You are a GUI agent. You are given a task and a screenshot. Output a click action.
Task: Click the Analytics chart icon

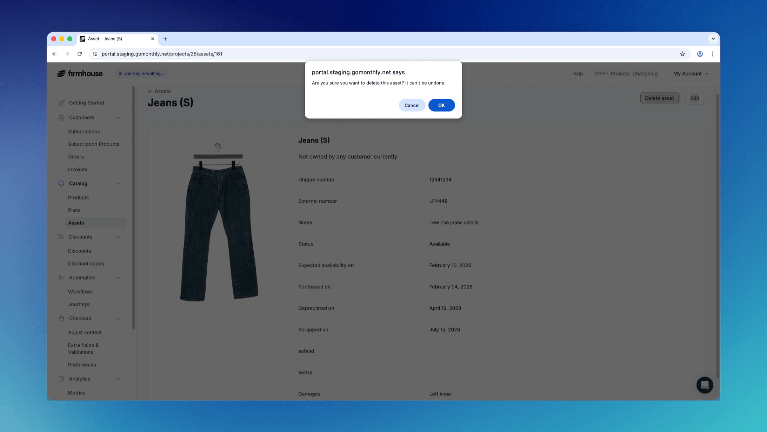(x=61, y=379)
